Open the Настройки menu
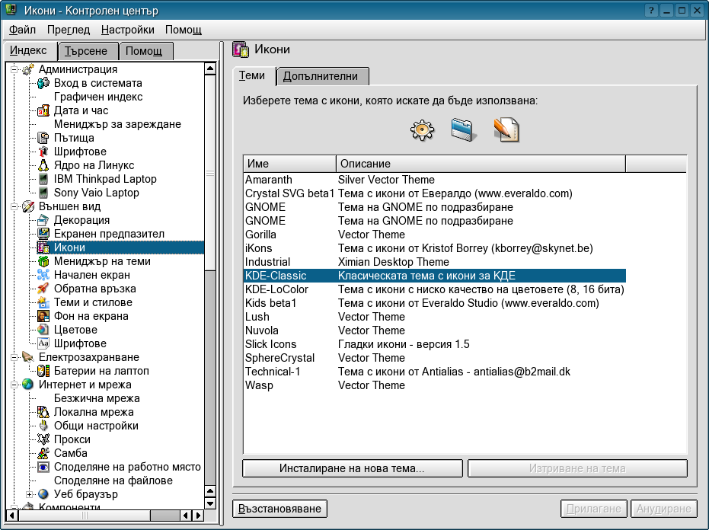The height and width of the screenshot is (530, 709). [x=127, y=30]
